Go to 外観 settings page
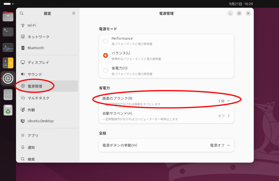 point(48,110)
